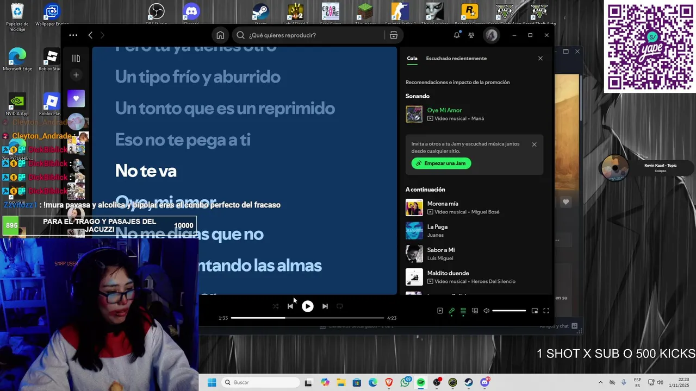Viewport: 696px width, 391px height.
Task: Select now-playing track Oye Mi Amor
Action: [x=444, y=110]
